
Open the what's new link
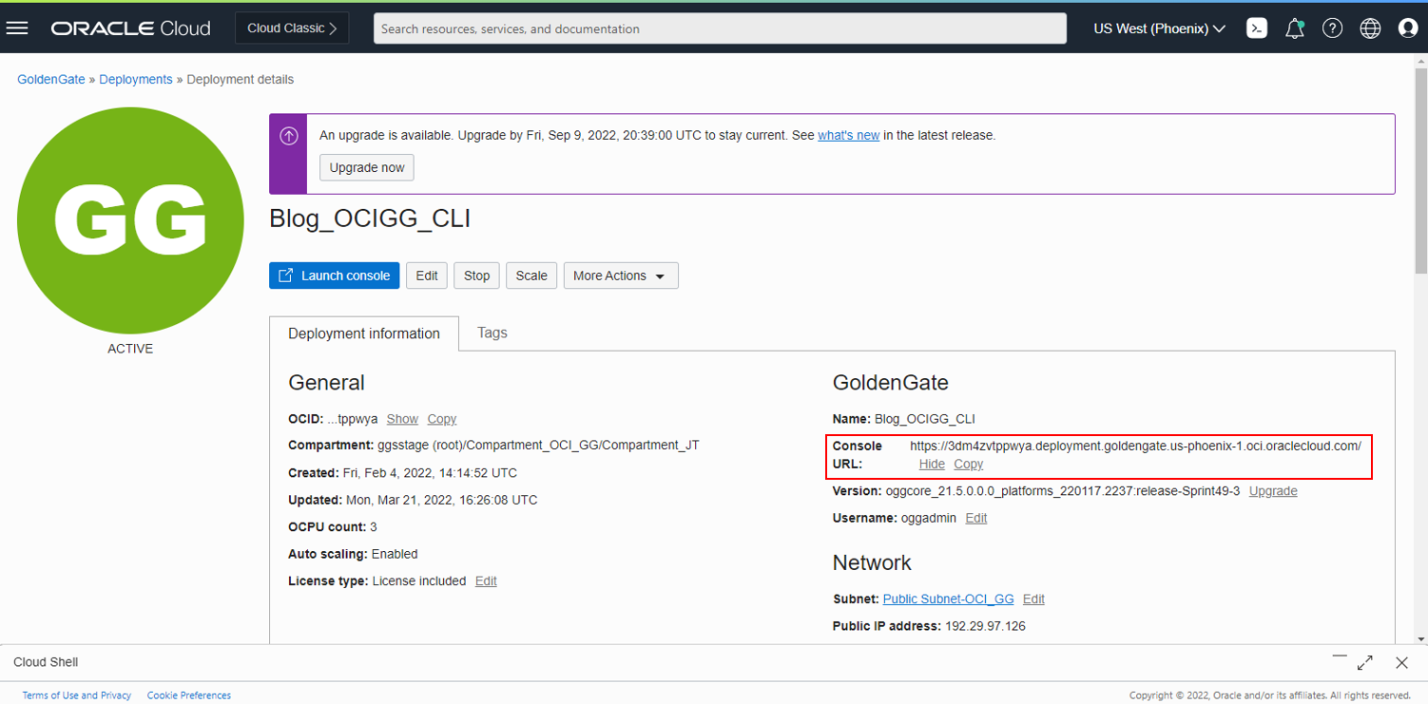[x=848, y=136]
